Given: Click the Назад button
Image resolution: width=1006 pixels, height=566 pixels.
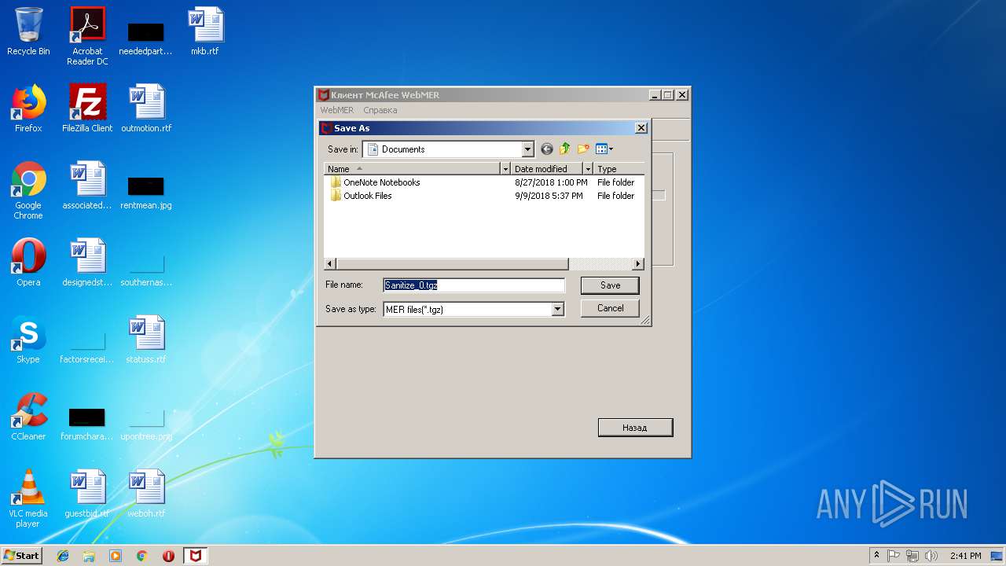Looking at the screenshot, I should [635, 428].
